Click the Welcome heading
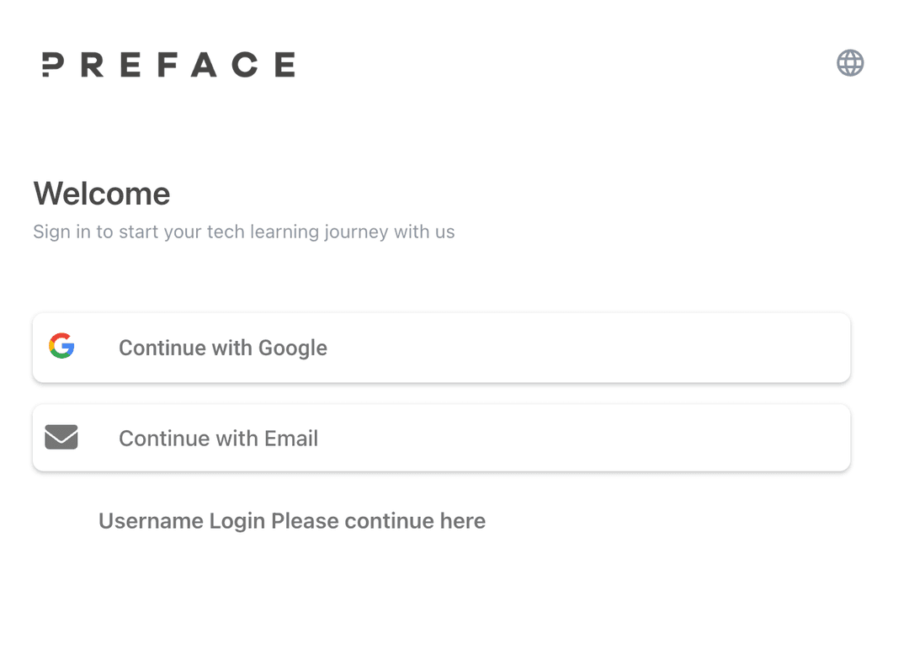Image resolution: width=909 pixels, height=660 pixels. [x=102, y=194]
